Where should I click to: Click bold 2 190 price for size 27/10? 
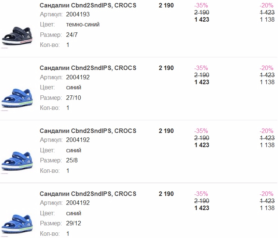click(166, 68)
